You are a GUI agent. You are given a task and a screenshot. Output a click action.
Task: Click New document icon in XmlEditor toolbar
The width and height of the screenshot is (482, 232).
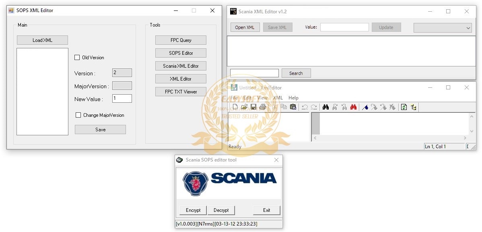coord(235,107)
